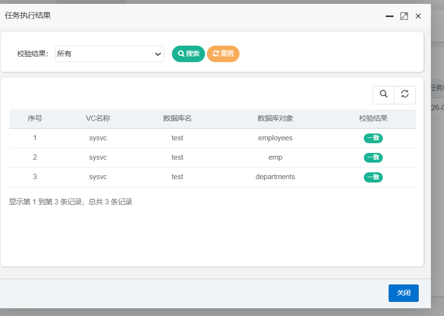Click sequence number 2 cell

click(35, 157)
